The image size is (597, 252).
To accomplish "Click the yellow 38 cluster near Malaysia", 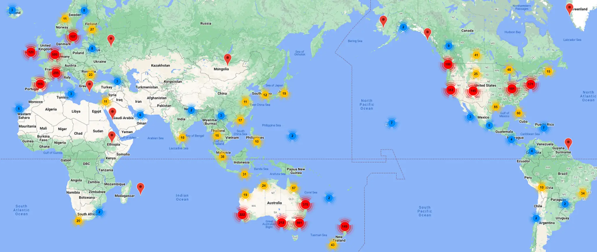I will tap(222, 157).
